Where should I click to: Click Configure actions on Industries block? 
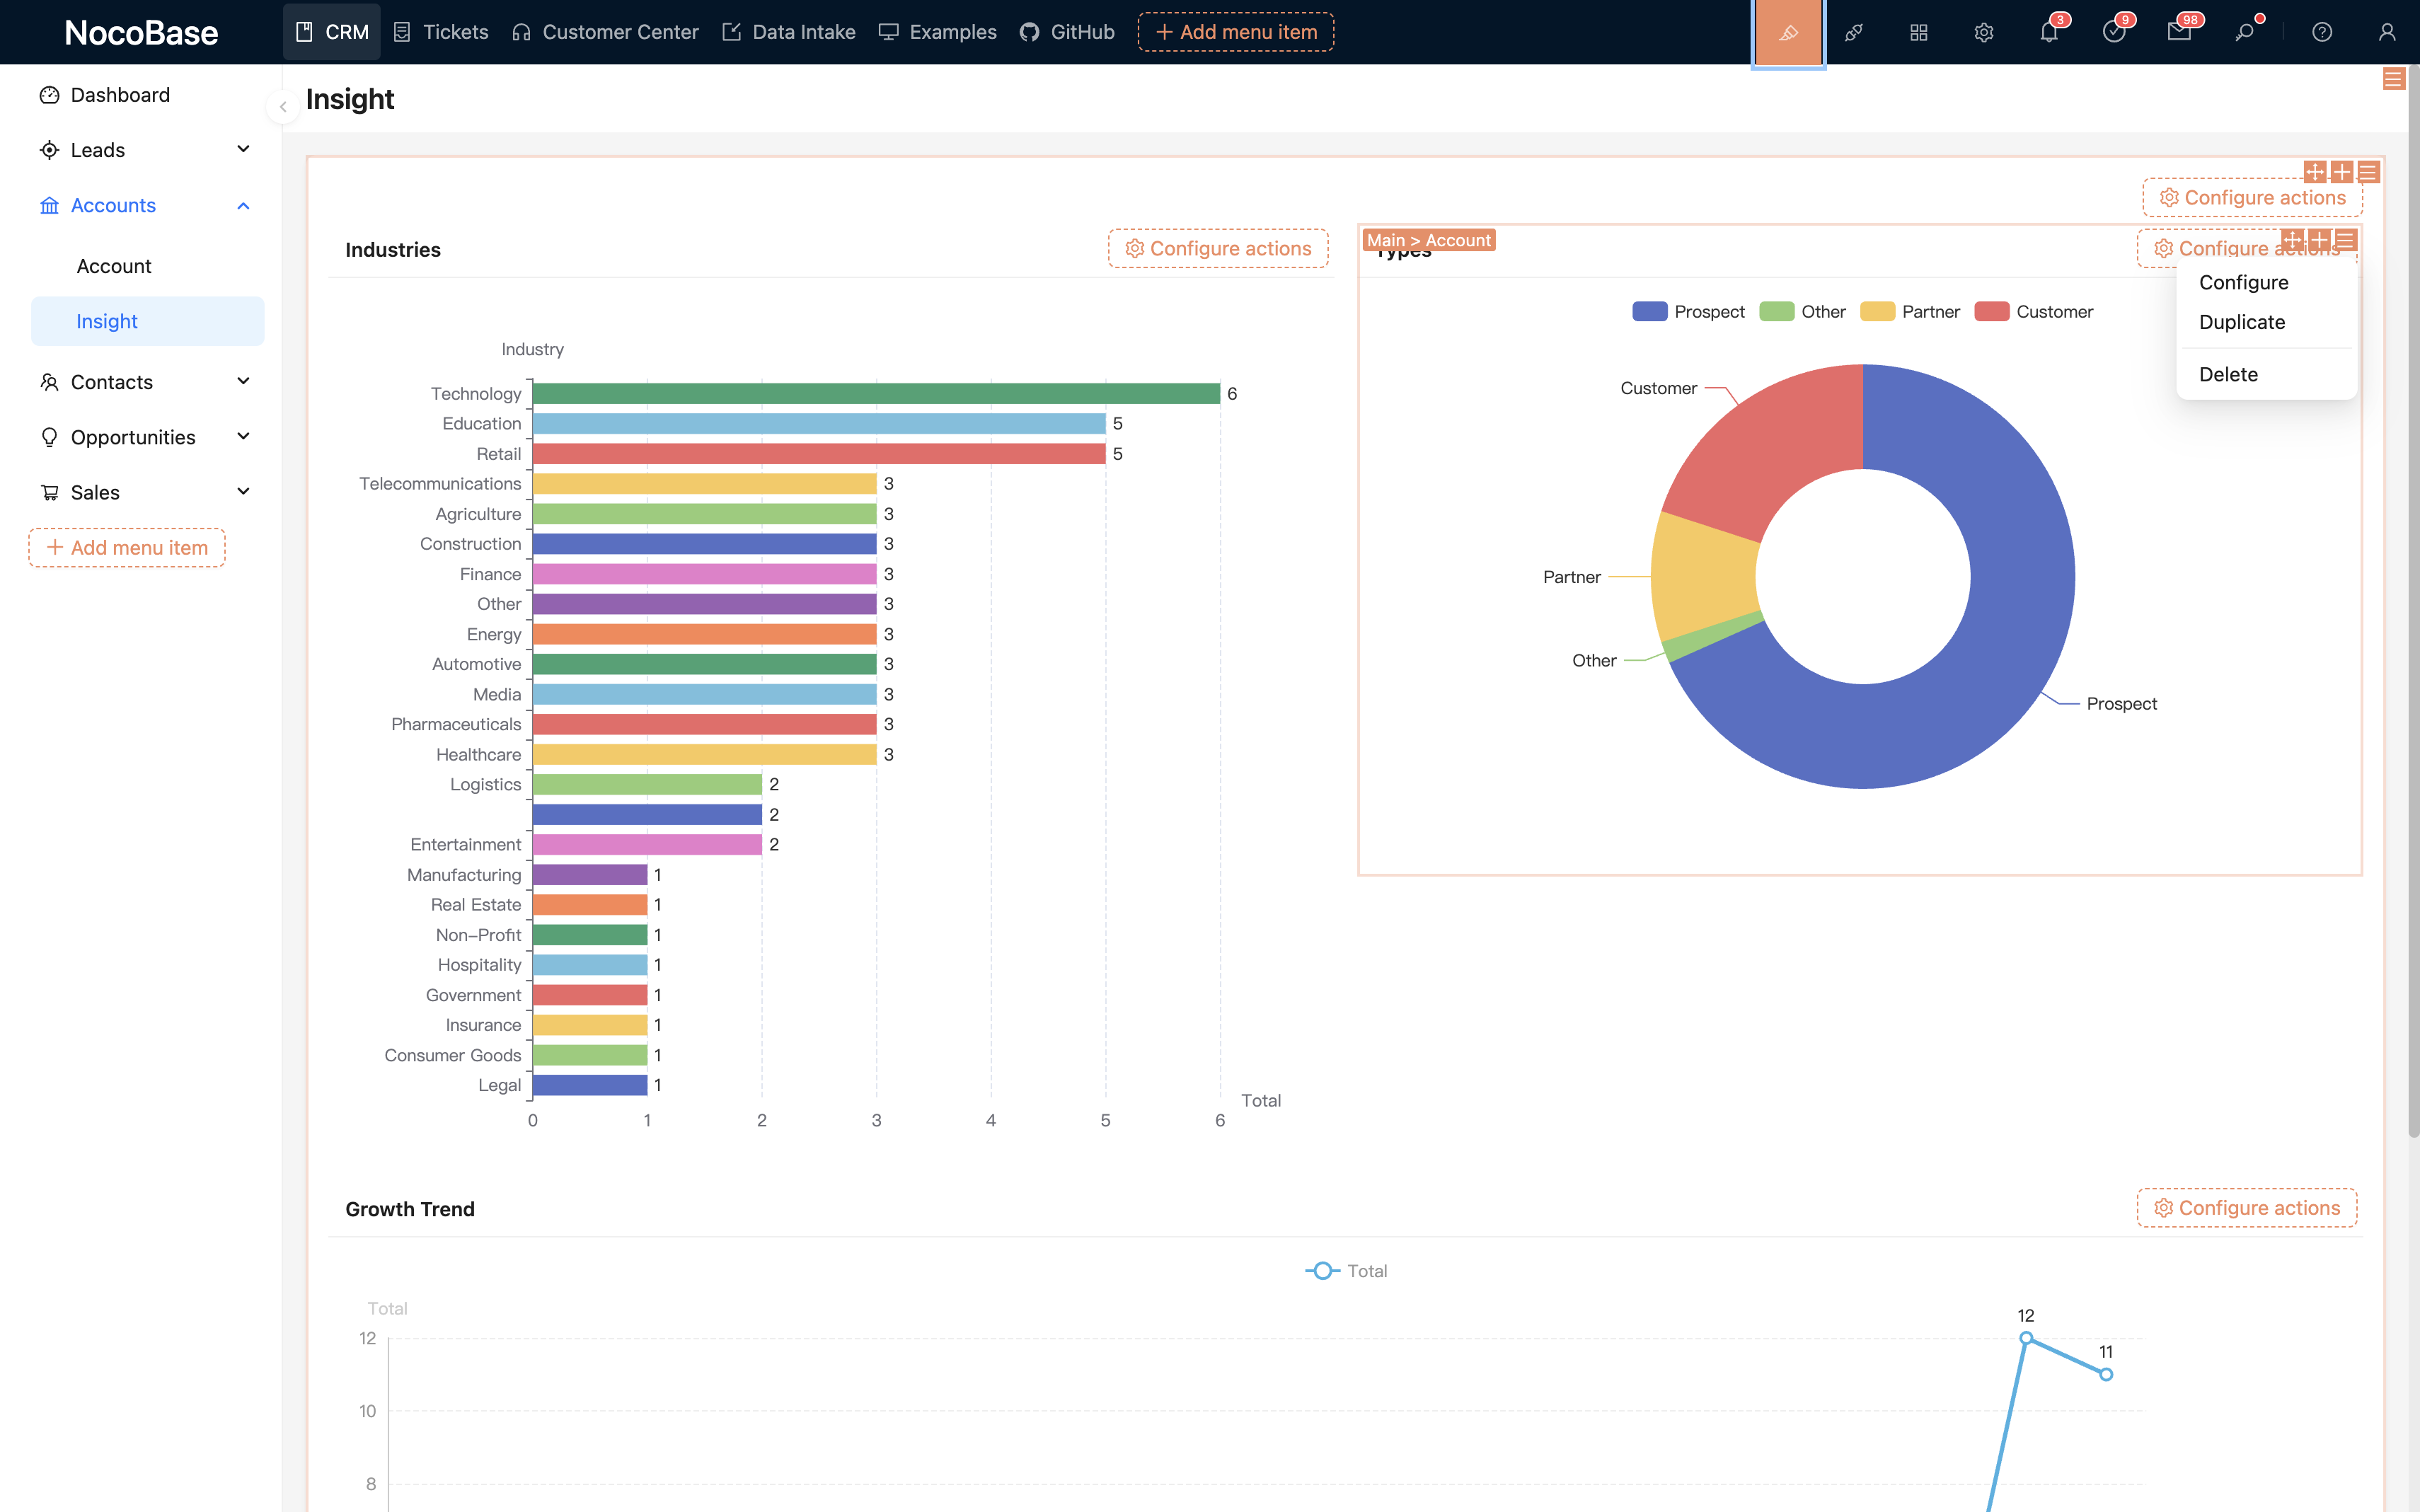coord(1218,248)
